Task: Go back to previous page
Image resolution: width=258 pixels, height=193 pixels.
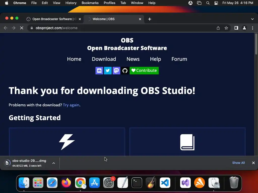Action: pos(6,28)
